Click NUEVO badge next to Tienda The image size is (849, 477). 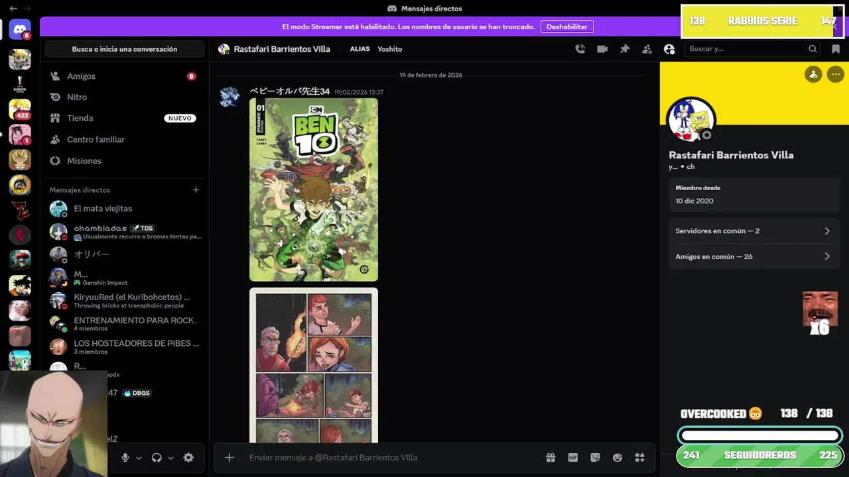[180, 119]
